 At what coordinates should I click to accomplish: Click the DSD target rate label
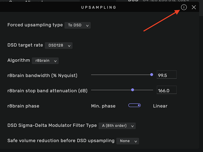pos(25,45)
